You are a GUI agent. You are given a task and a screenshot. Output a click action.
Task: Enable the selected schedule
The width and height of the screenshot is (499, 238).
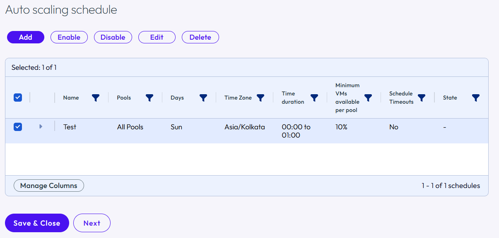coord(69,37)
